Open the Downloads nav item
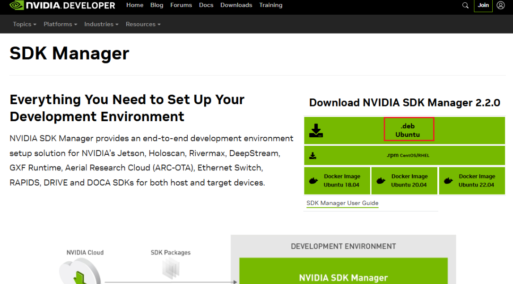The width and height of the screenshot is (513, 284). pyautogui.click(x=236, y=5)
